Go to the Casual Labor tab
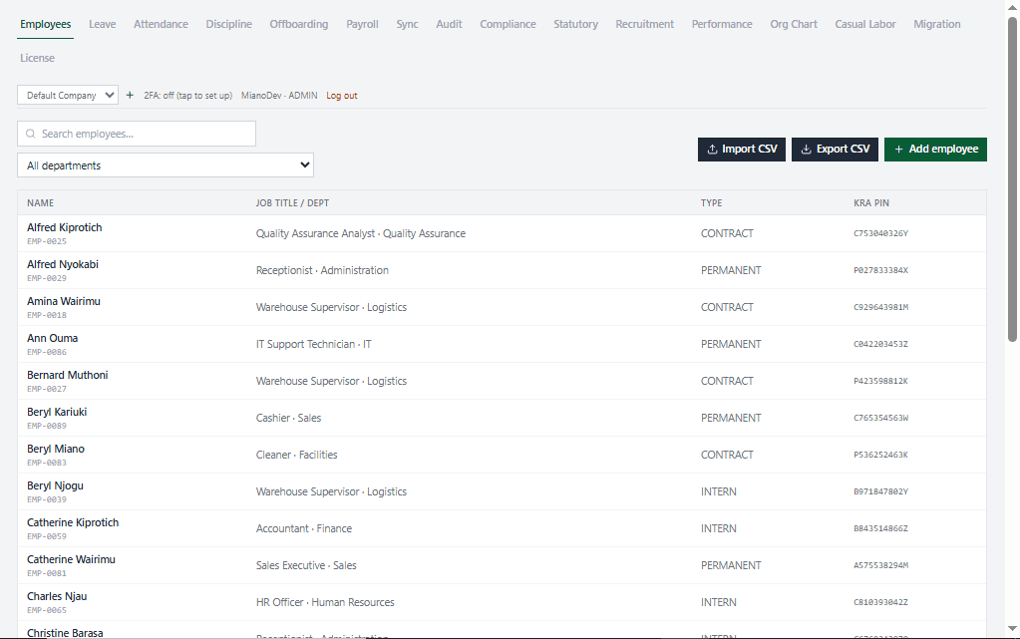Screen dimensions: 1020x639 click(x=865, y=24)
